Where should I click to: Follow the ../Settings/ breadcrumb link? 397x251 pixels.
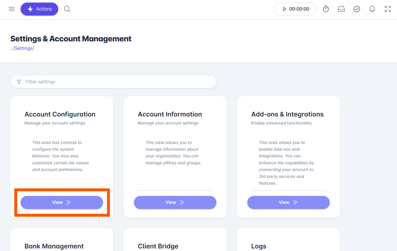22,48
